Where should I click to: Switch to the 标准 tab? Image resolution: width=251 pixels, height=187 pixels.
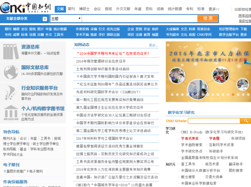pyautogui.click(x=201, y=9)
